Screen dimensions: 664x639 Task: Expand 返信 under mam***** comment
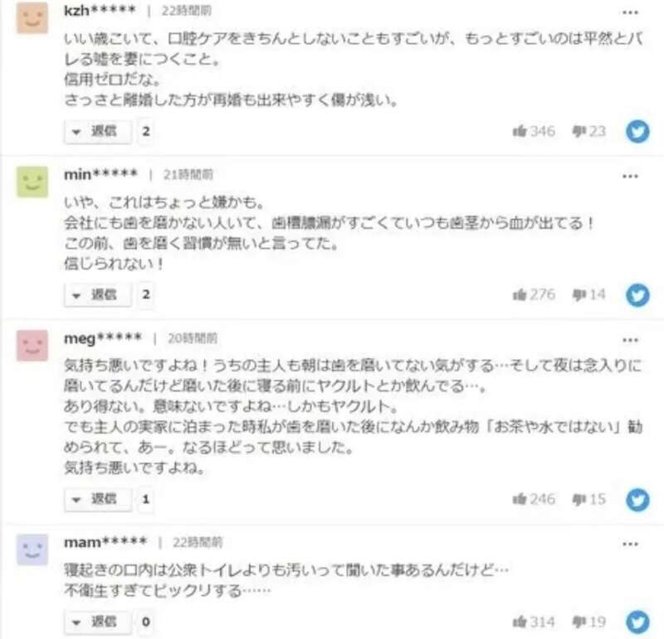point(98,622)
